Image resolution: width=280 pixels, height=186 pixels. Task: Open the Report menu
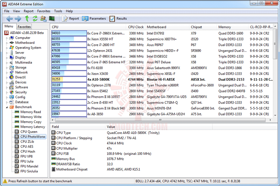28,11
